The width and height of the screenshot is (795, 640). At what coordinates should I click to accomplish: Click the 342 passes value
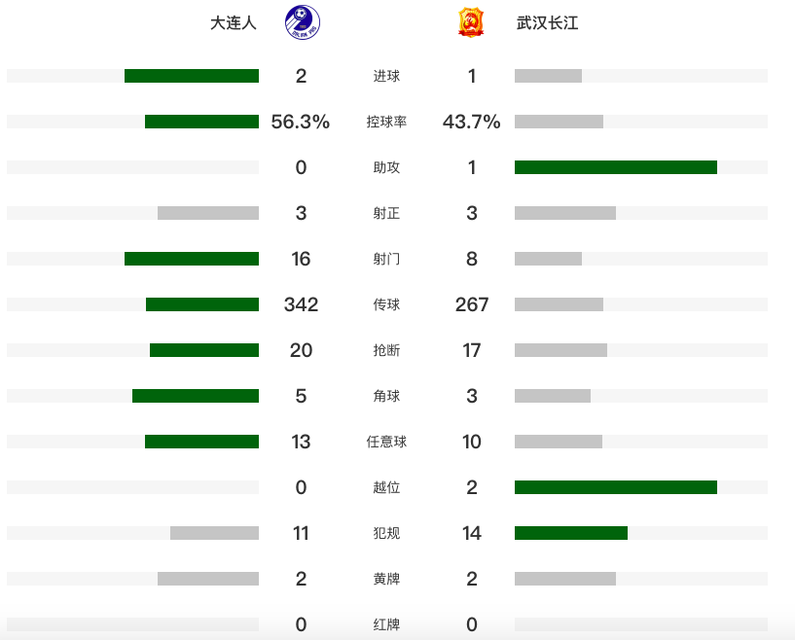(302, 304)
